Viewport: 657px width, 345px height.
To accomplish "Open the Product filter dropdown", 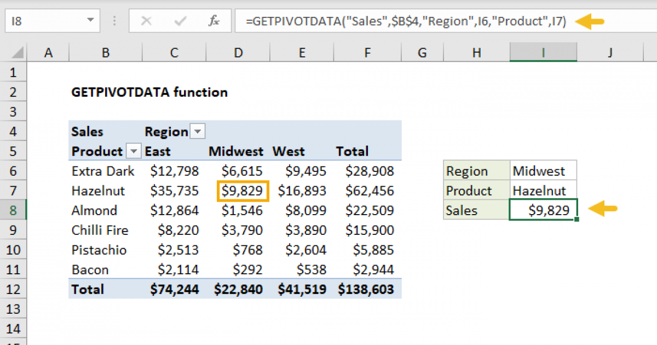I will tap(134, 151).
